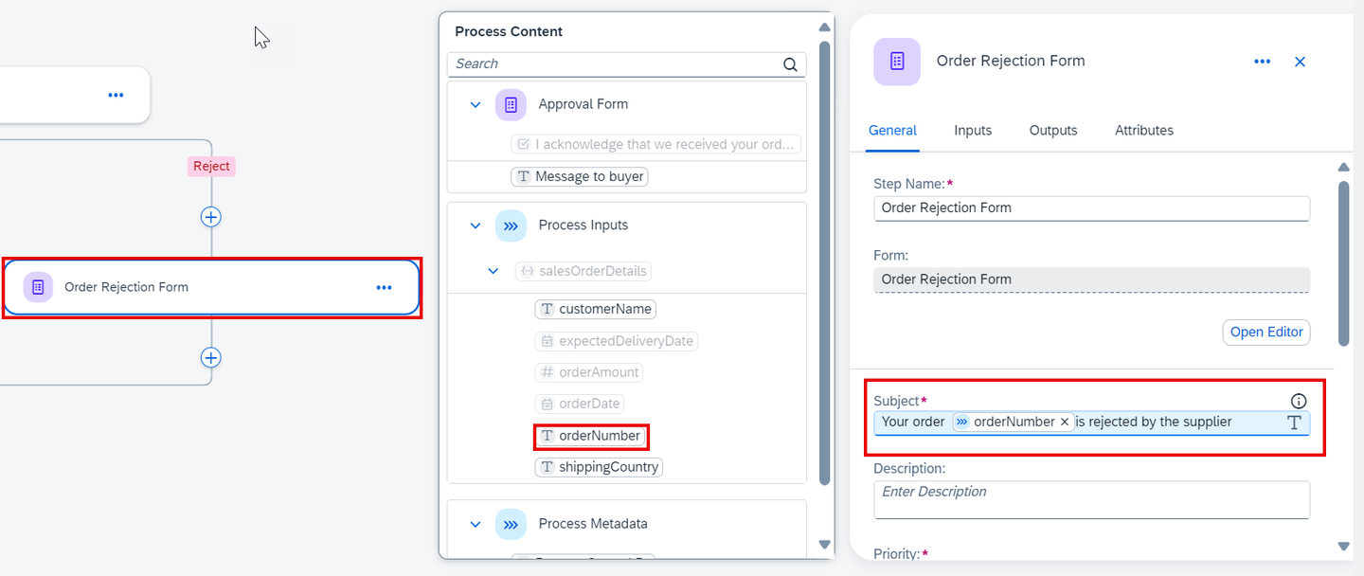Image resolution: width=1364 pixels, height=576 pixels.
Task: Switch to the Outputs tab
Action: pyautogui.click(x=1053, y=131)
